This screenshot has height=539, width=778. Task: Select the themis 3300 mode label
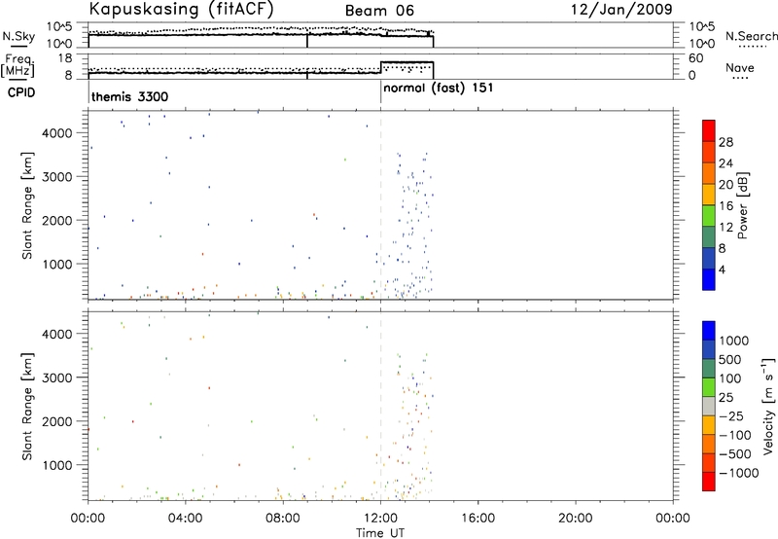129,96
